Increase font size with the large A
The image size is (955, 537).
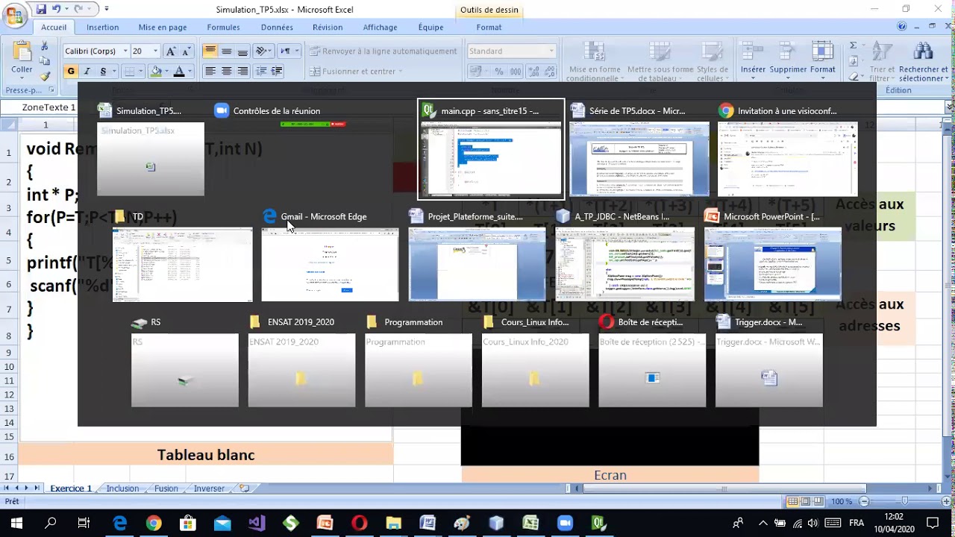click(x=171, y=51)
